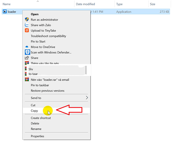This screenshot has width=194, height=142.
Task: Choose Rename in the context menu
Action: [x=36, y=129]
